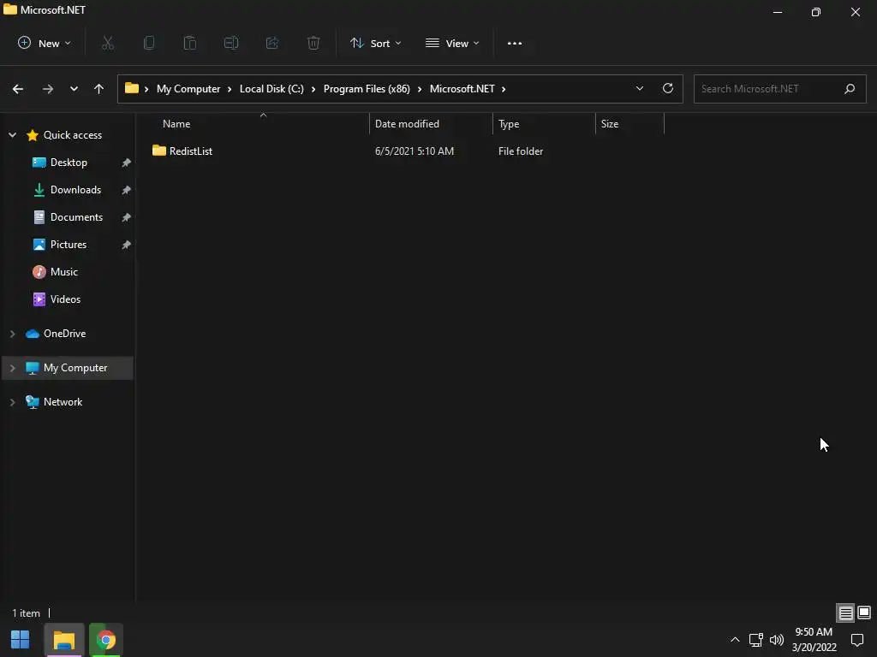877x657 pixels.
Task: Go back with the left arrow
Action: [18, 89]
